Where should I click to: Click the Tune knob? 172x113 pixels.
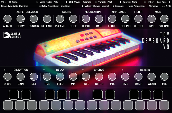pyautogui.click(x=152, y=19)
